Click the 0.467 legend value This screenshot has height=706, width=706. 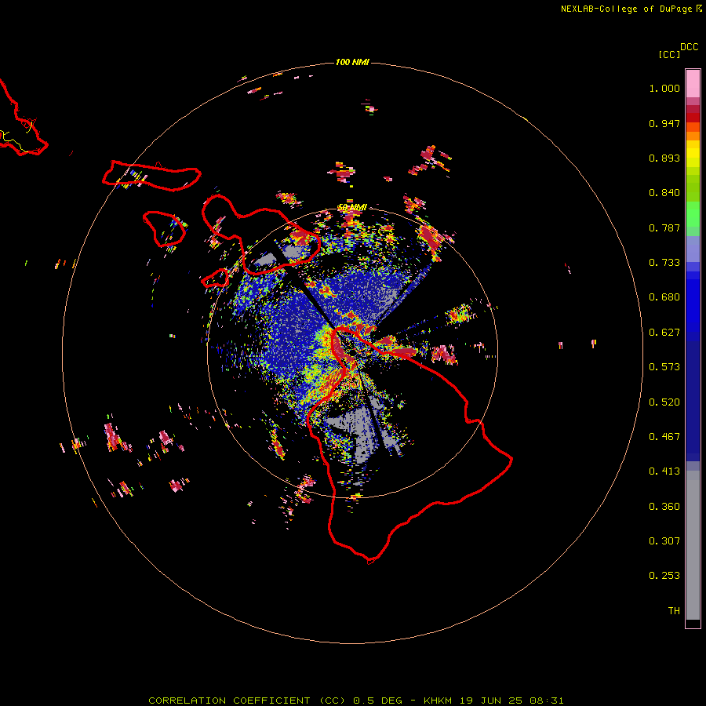664,437
